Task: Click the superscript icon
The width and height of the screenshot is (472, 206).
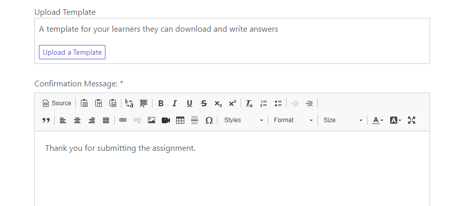Action: point(232,103)
